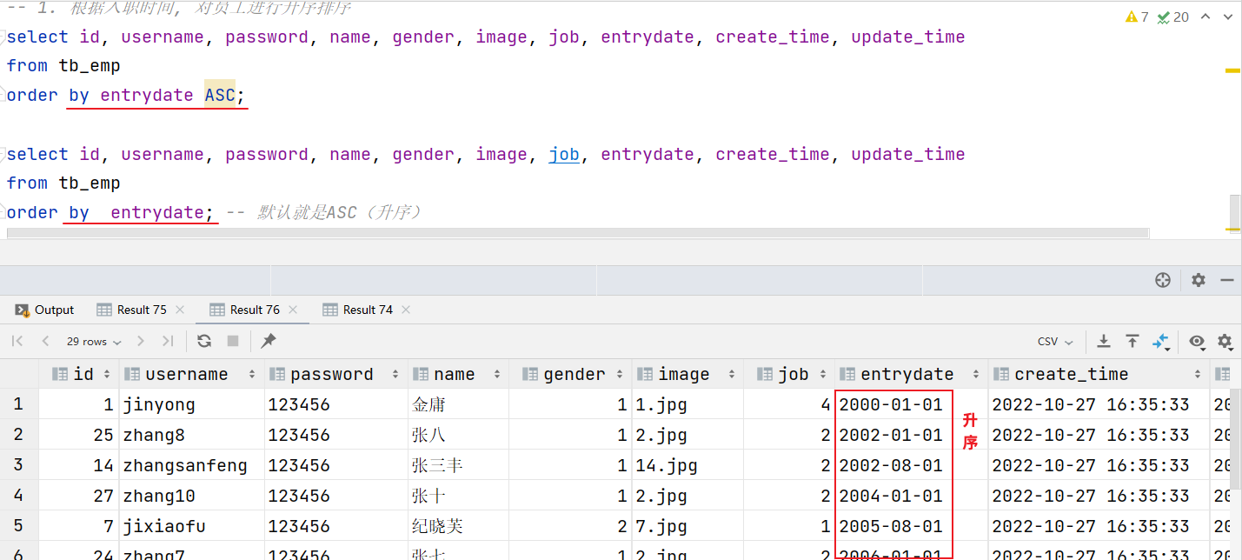Click the image cell 14.jpg

[x=687, y=465]
